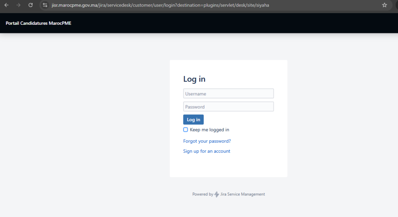Click the 'Powered by' footer text

[x=202, y=195]
